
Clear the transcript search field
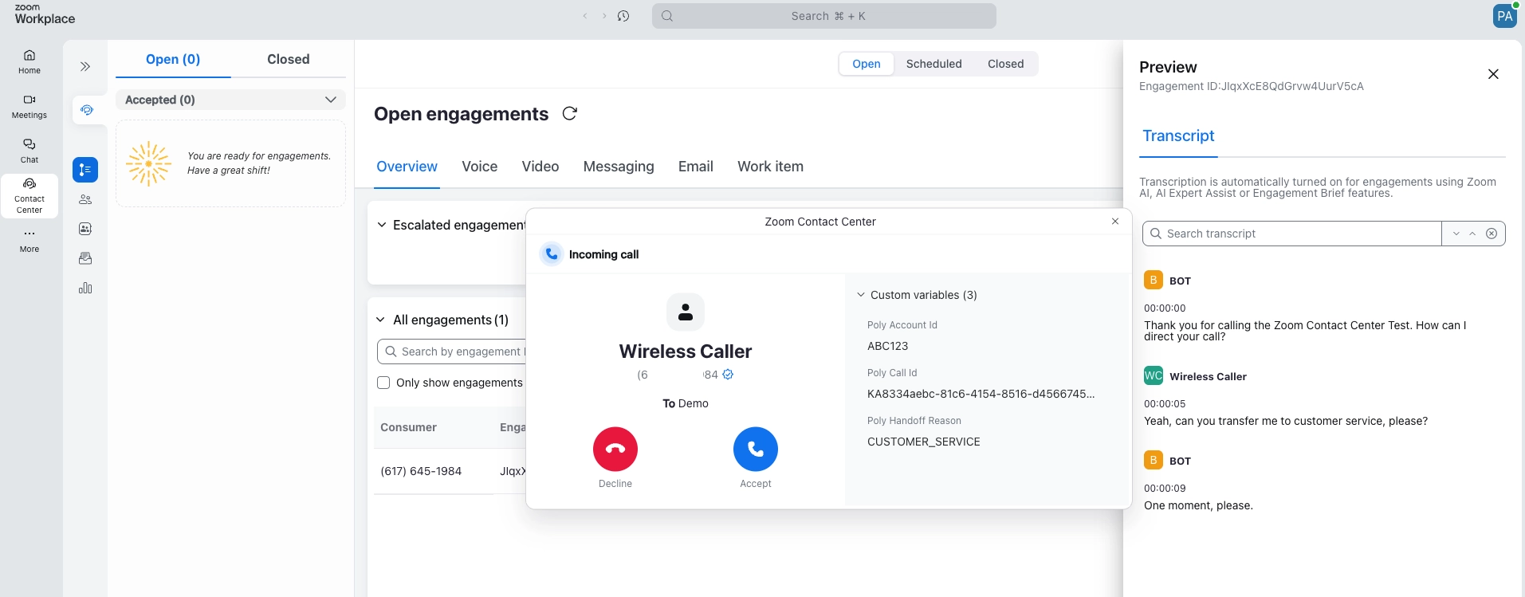tap(1492, 234)
